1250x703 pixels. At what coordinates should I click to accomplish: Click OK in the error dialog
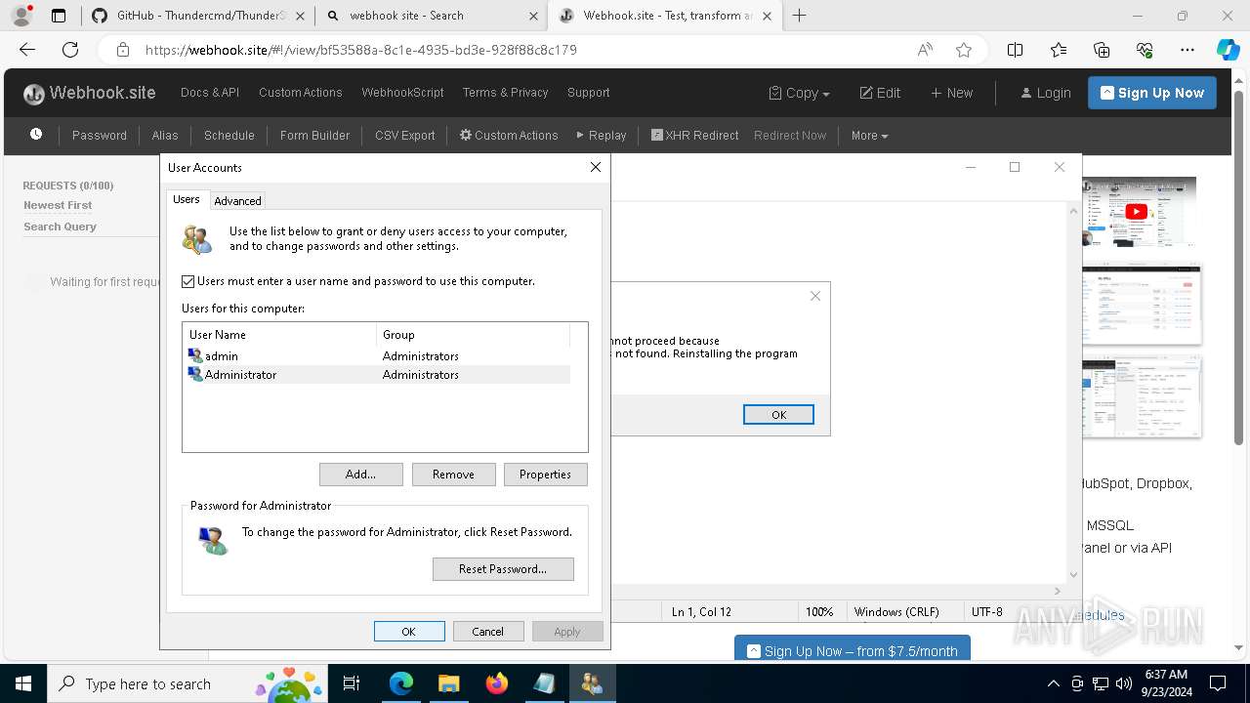[778, 415]
